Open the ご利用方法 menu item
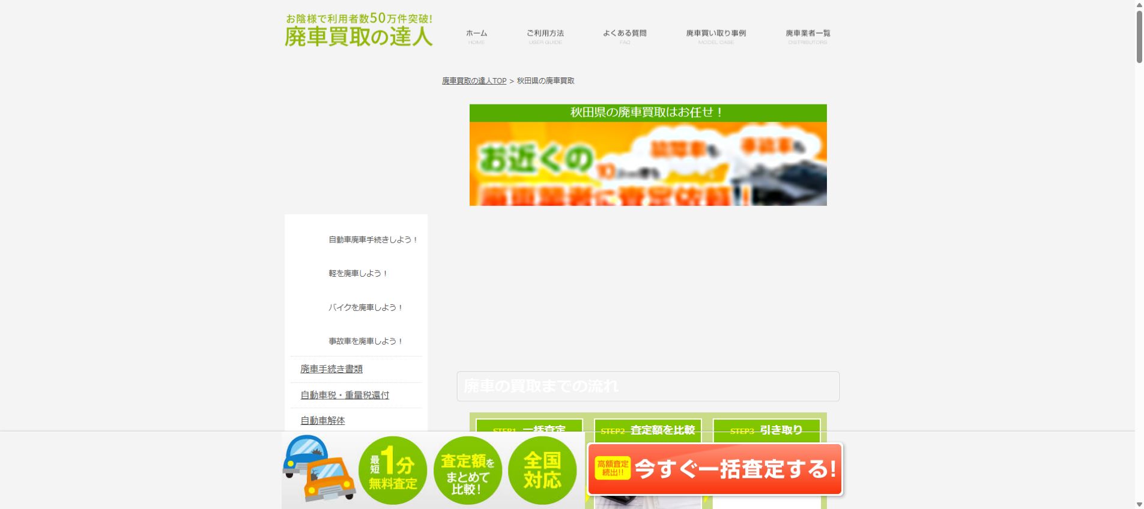Image resolution: width=1144 pixels, height=509 pixels. click(545, 37)
